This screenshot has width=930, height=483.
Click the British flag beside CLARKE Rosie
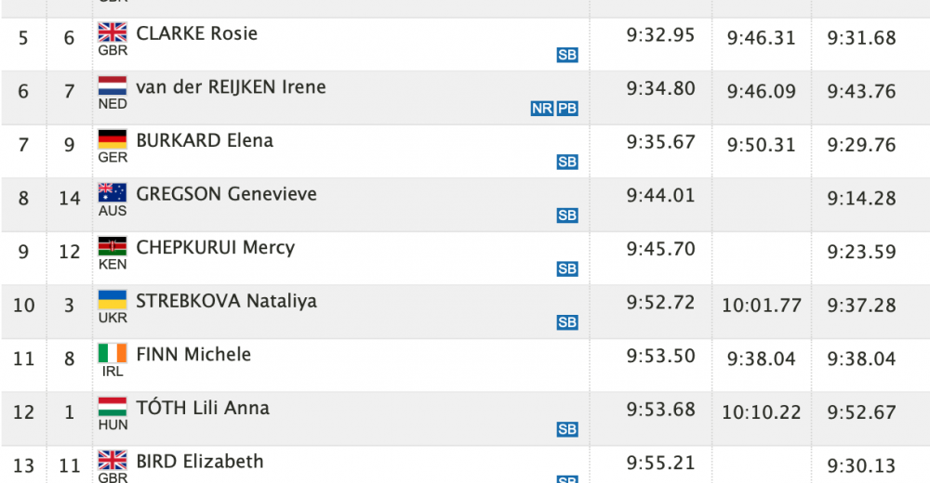point(113,32)
